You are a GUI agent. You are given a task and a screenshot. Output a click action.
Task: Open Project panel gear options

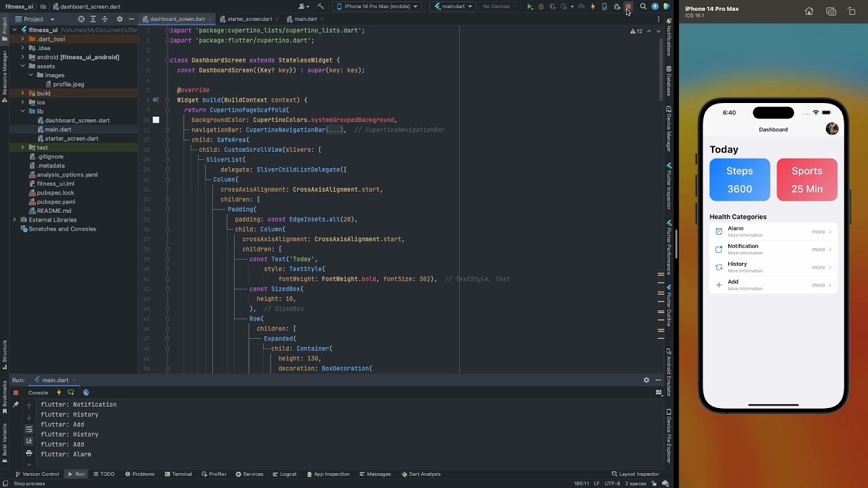(x=119, y=19)
